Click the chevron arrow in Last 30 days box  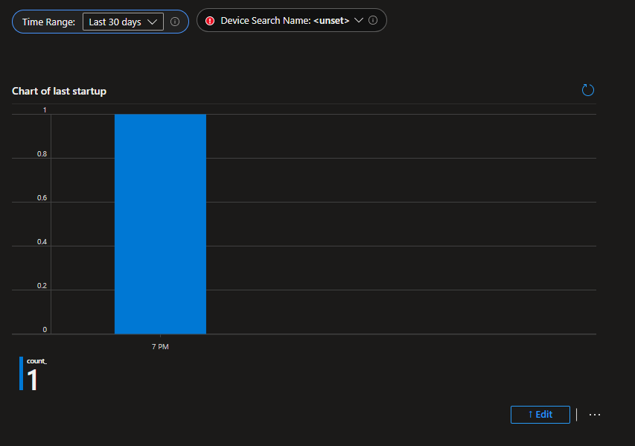pos(153,22)
